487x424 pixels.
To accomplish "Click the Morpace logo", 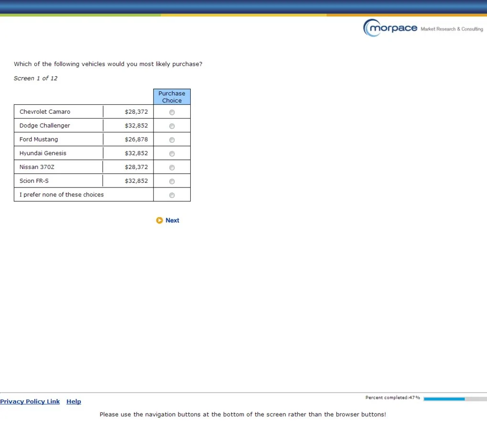I will click(x=390, y=28).
